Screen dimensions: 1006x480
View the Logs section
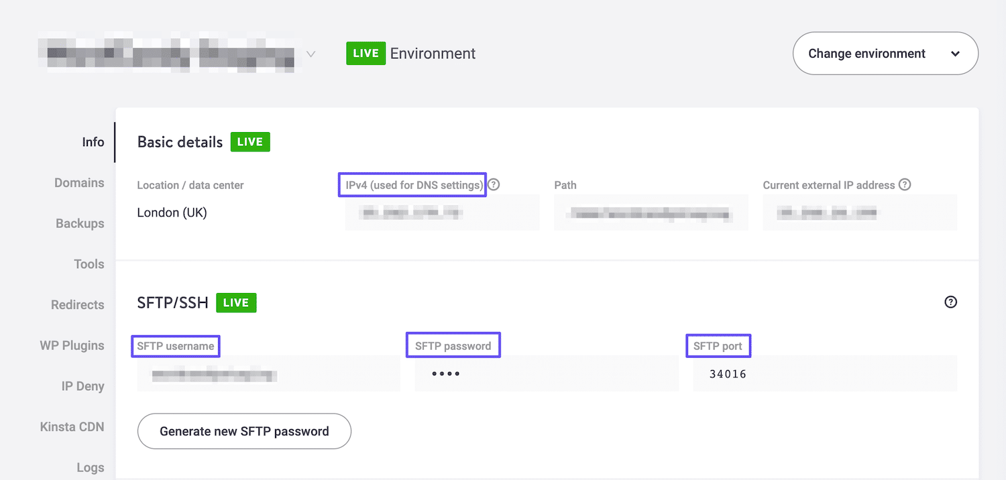tap(91, 467)
